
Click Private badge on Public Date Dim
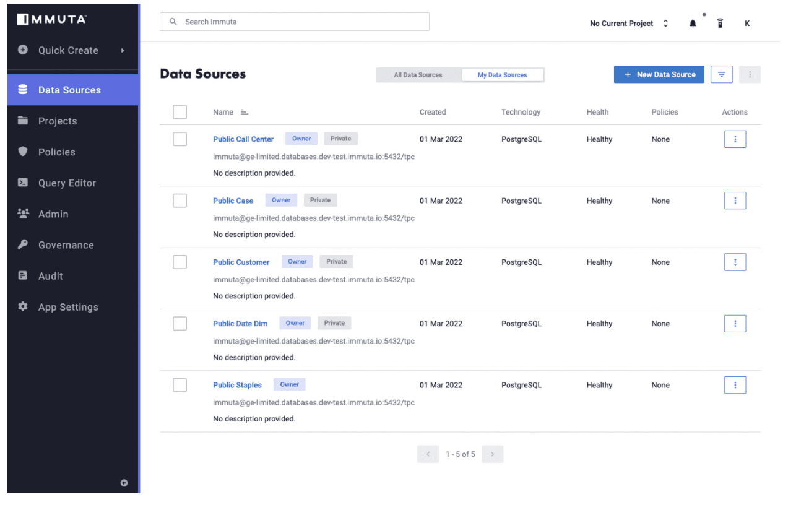tap(334, 322)
